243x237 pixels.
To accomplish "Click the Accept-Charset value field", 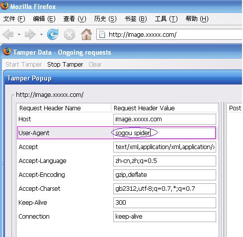I will [164, 189].
